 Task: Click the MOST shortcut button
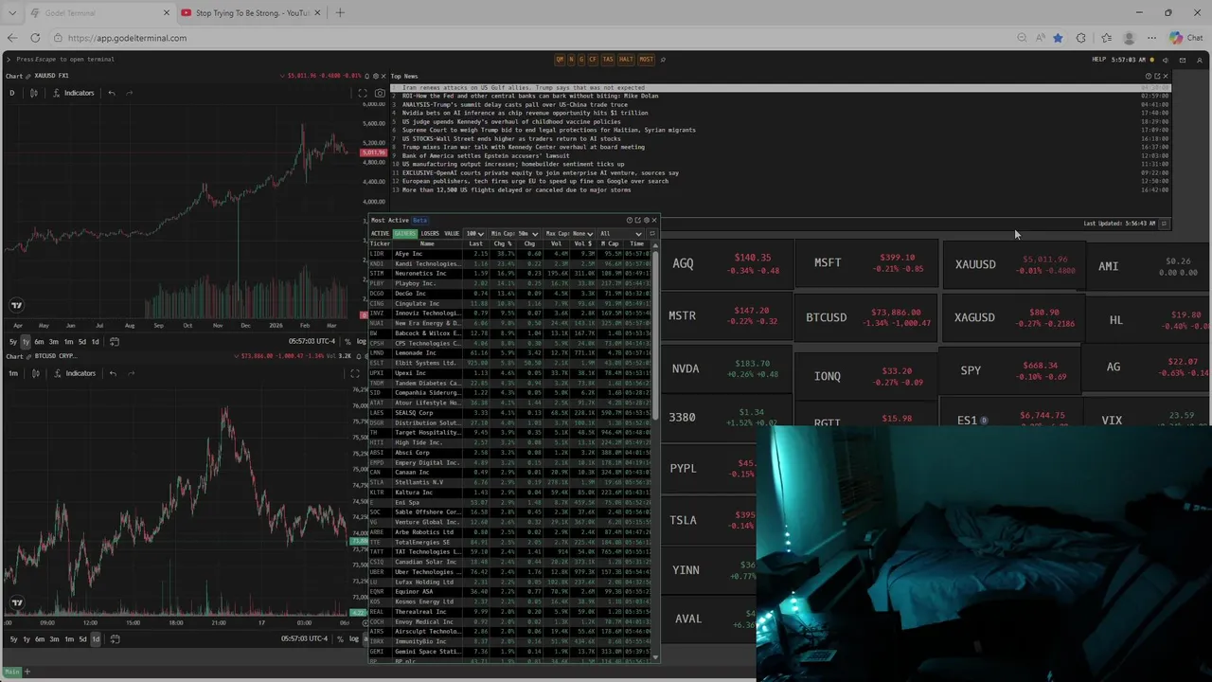(x=646, y=60)
